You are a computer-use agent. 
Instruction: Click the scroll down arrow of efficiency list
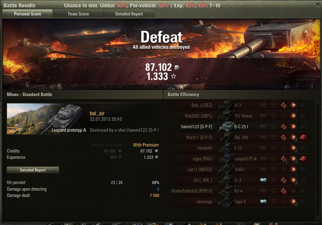318,218
